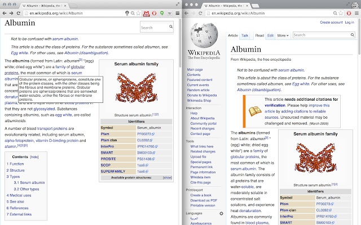Viewport: 361px width, 225px height.
Task: Bookmark page with star in right window
Action: (x=341, y=13)
